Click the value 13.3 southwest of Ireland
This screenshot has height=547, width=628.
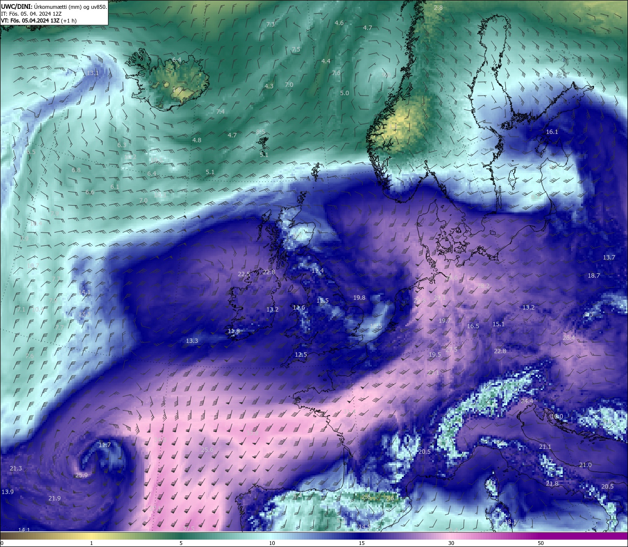pyautogui.click(x=192, y=341)
